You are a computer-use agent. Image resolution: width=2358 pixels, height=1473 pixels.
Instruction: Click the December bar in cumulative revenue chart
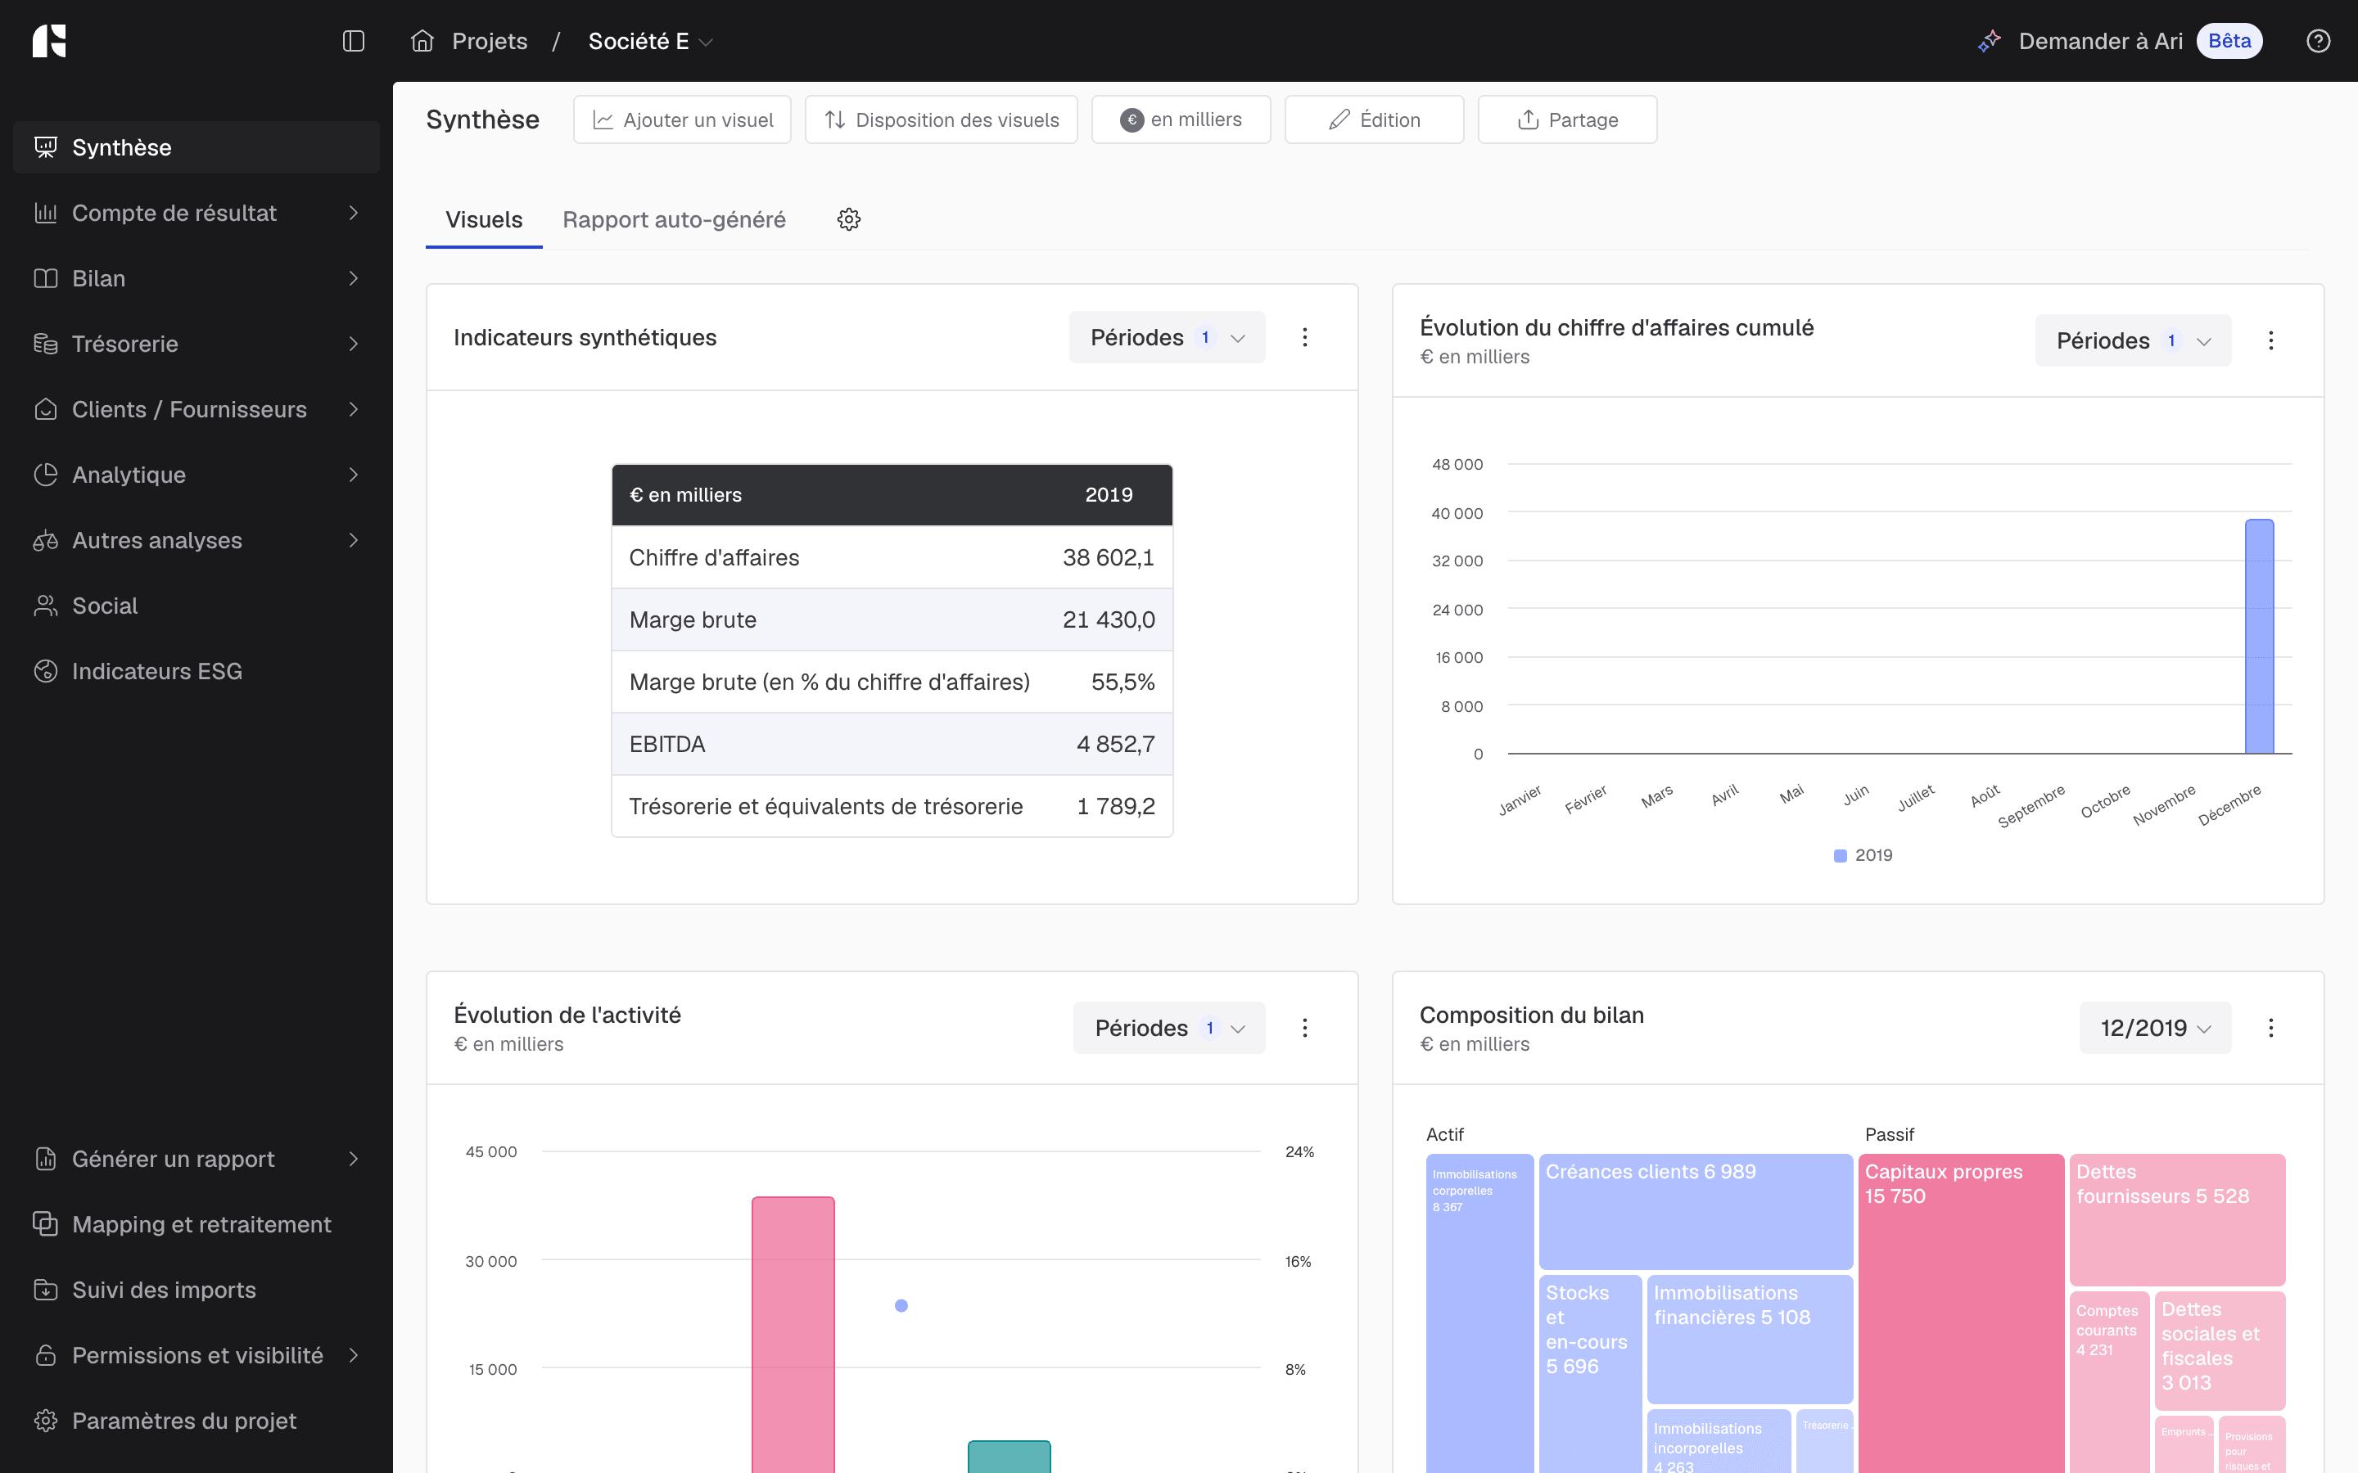pos(2259,636)
